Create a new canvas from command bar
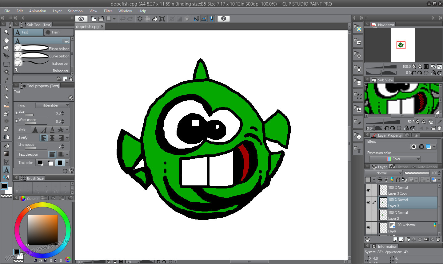The image size is (443, 264). (94, 19)
